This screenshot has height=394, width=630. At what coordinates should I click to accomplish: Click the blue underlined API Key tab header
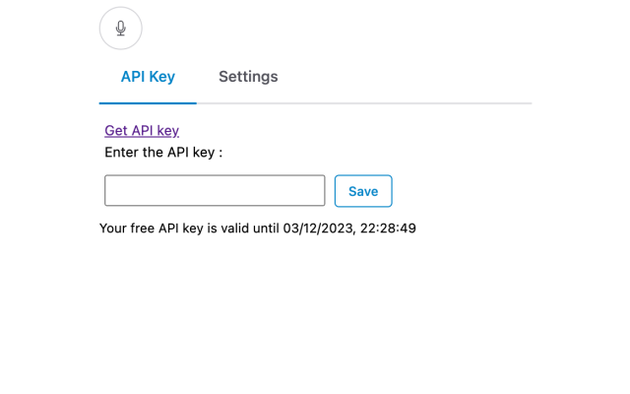148,77
